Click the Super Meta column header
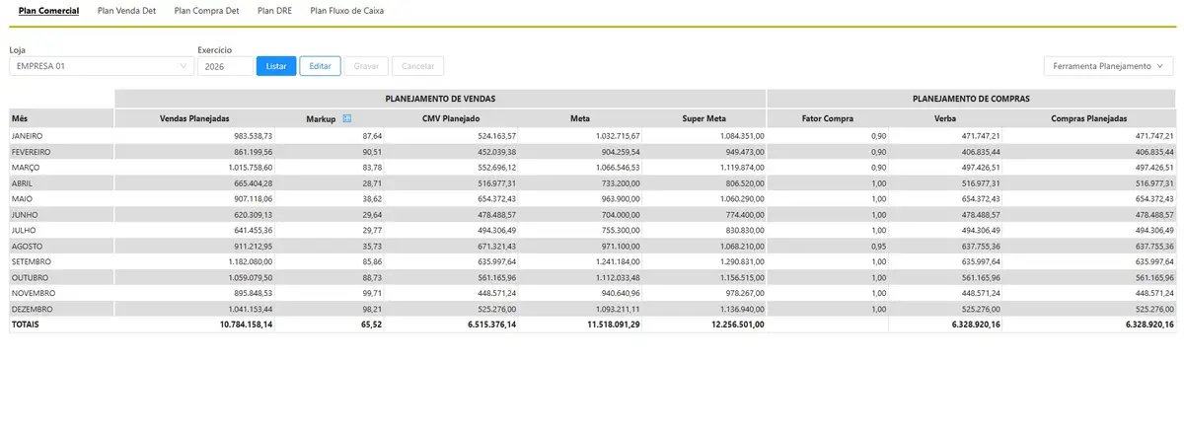The height and width of the screenshot is (434, 1184). click(704, 118)
